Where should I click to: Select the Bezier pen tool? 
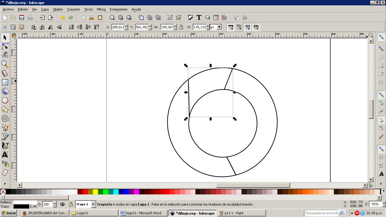(5, 137)
